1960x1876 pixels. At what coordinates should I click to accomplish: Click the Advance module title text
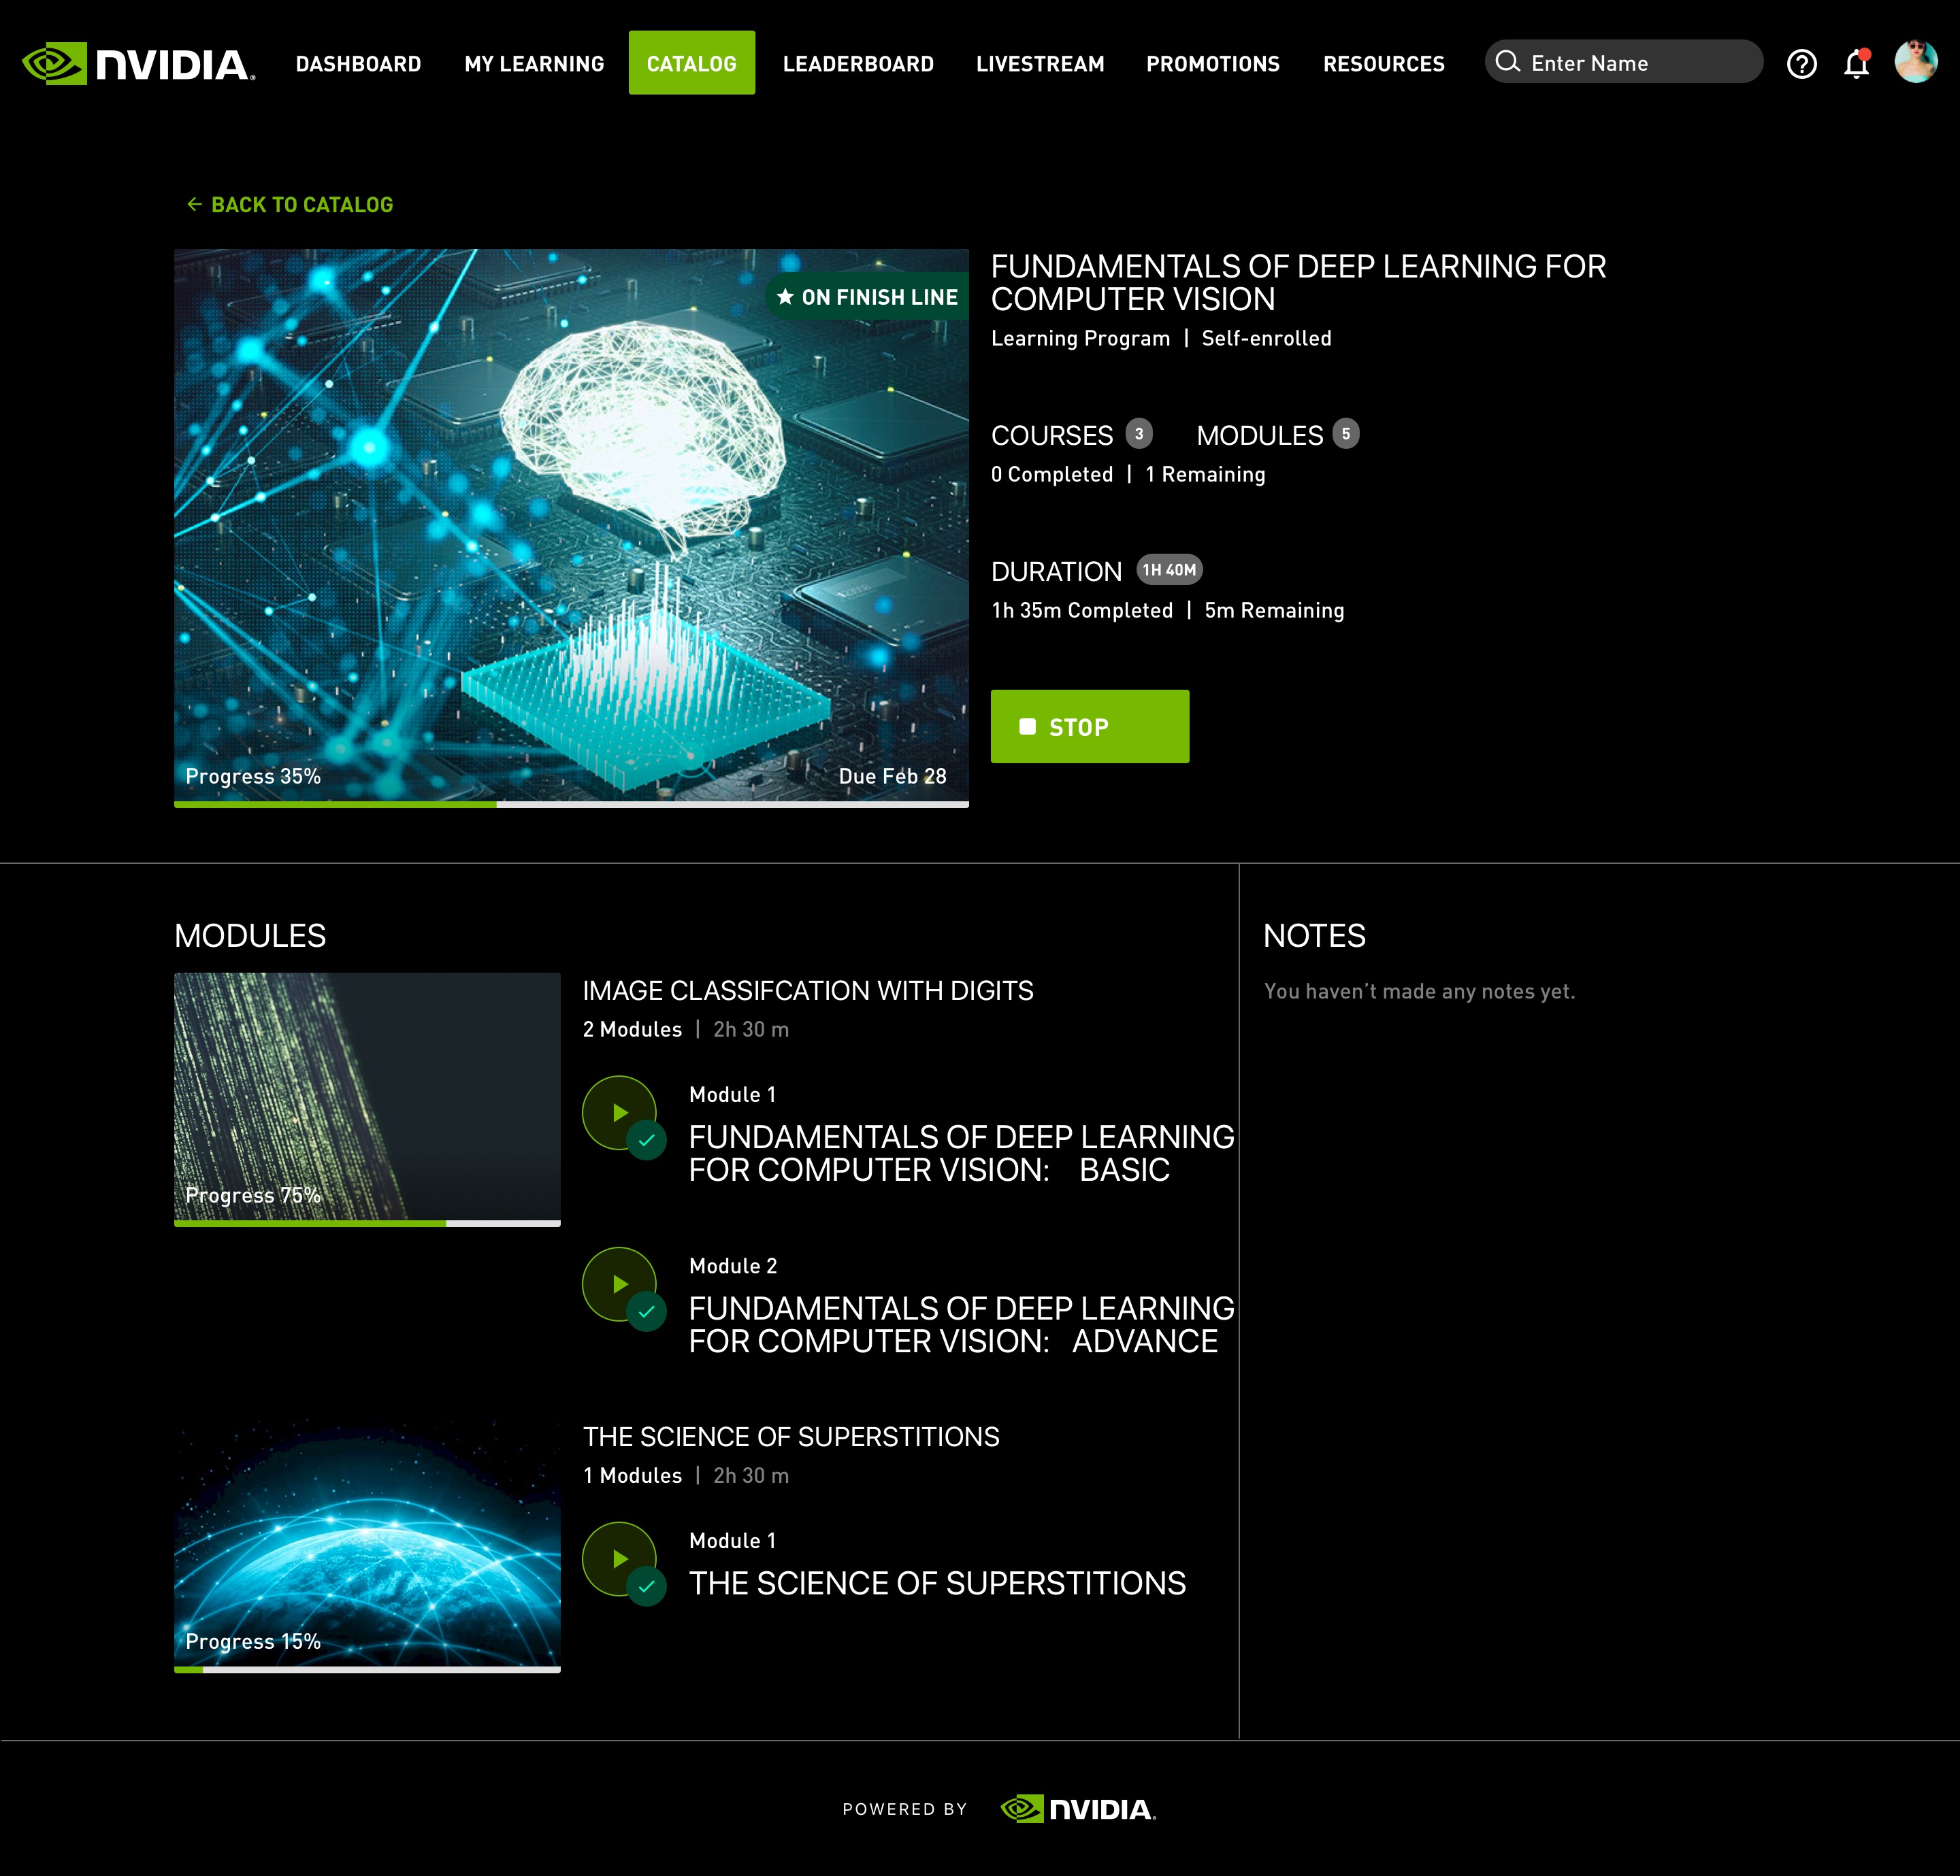pyautogui.click(x=961, y=1324)
